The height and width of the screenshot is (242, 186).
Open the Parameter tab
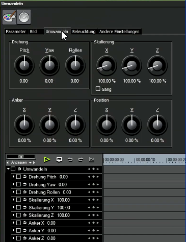tap(16, 32)
